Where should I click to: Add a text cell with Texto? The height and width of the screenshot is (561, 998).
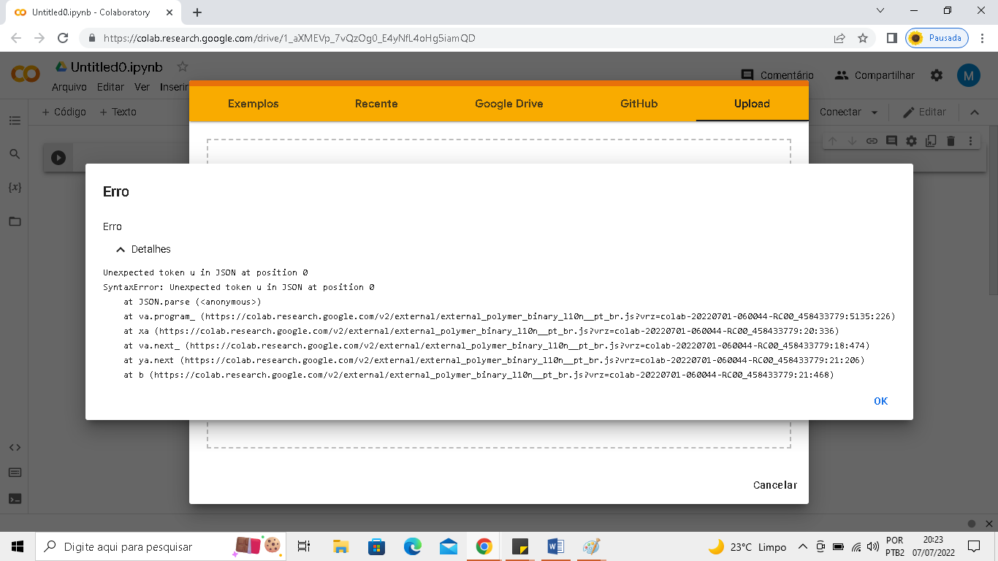point(118,112)
